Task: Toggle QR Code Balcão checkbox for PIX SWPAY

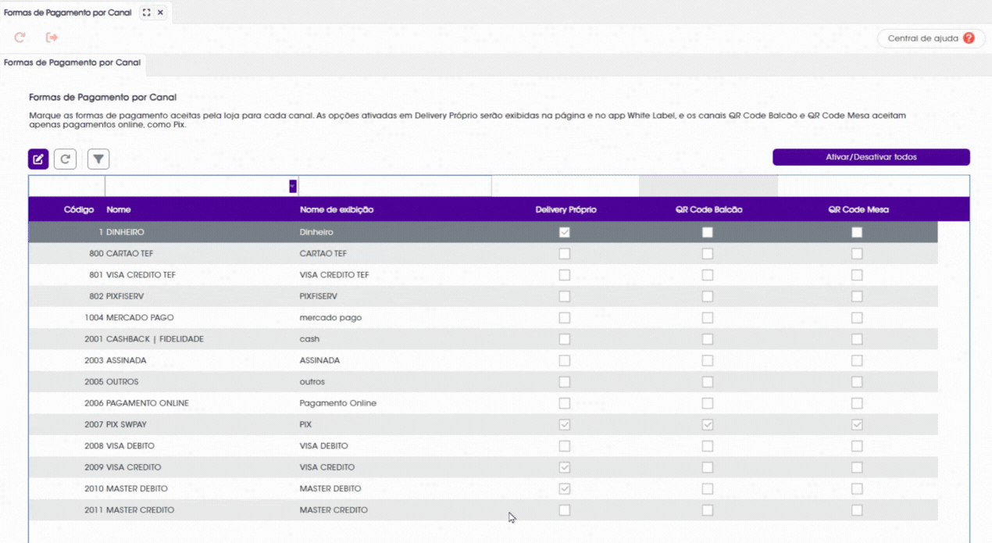Action: (708, 424)
